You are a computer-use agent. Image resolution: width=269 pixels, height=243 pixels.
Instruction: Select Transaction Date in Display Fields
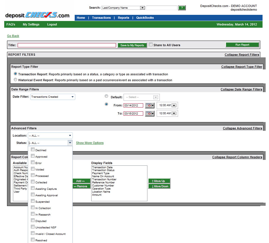pos(102,167)
